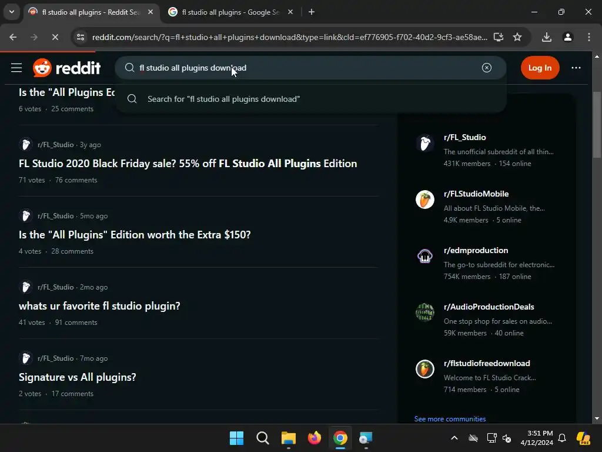Click See more communities
Screen dimensions: 602x452
tap(450, 418)
